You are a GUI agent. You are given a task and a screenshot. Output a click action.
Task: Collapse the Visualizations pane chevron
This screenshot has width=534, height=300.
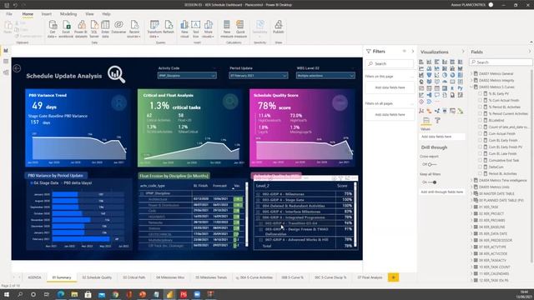(463, 52)
